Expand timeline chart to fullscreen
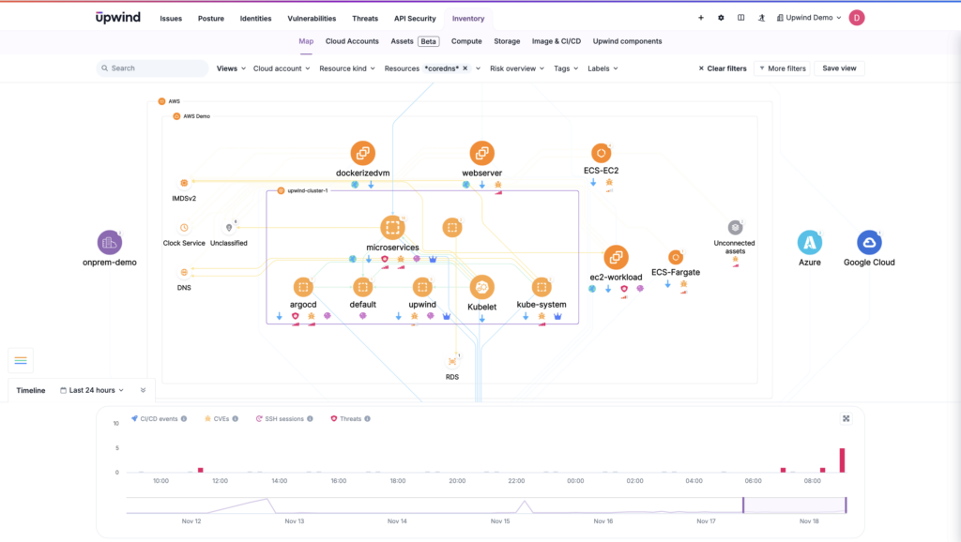Screen dimensions: 961x542 click(x=846, y=418)
